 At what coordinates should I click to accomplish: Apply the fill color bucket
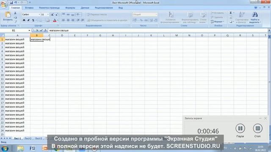[48, 20]
